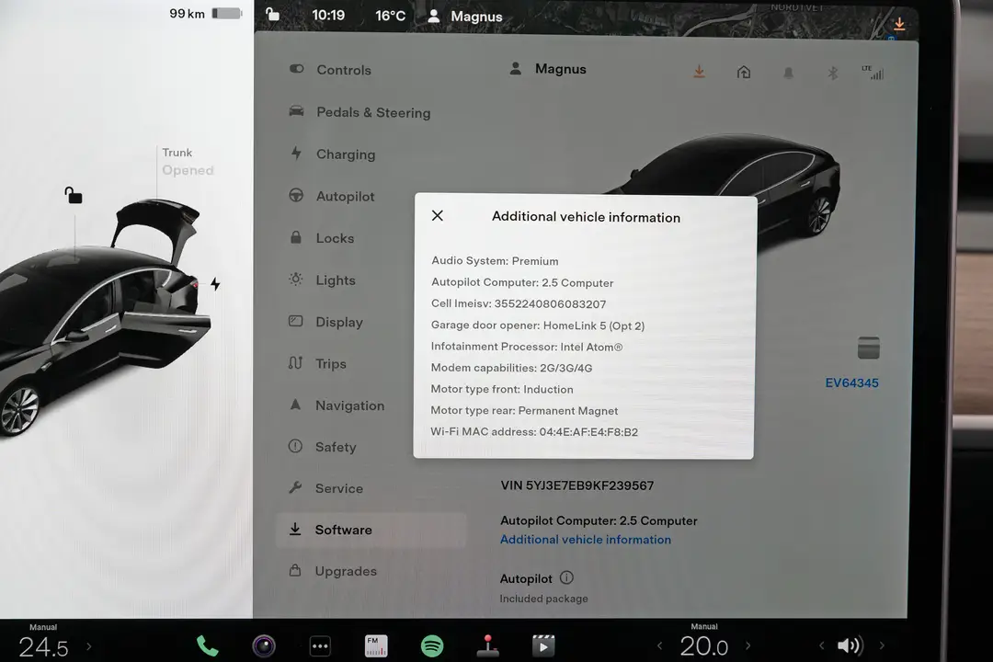Viewport: 993px width, 662px height.
Task: Tap Modem capabilities: 2G/3G/4G line
Action: coord(511,368)
